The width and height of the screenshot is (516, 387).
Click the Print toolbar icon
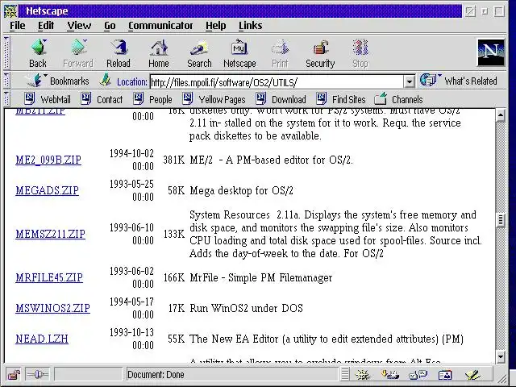[280, 54]
